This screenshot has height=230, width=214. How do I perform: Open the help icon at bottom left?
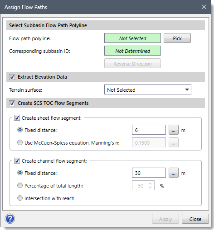point(10,219)
